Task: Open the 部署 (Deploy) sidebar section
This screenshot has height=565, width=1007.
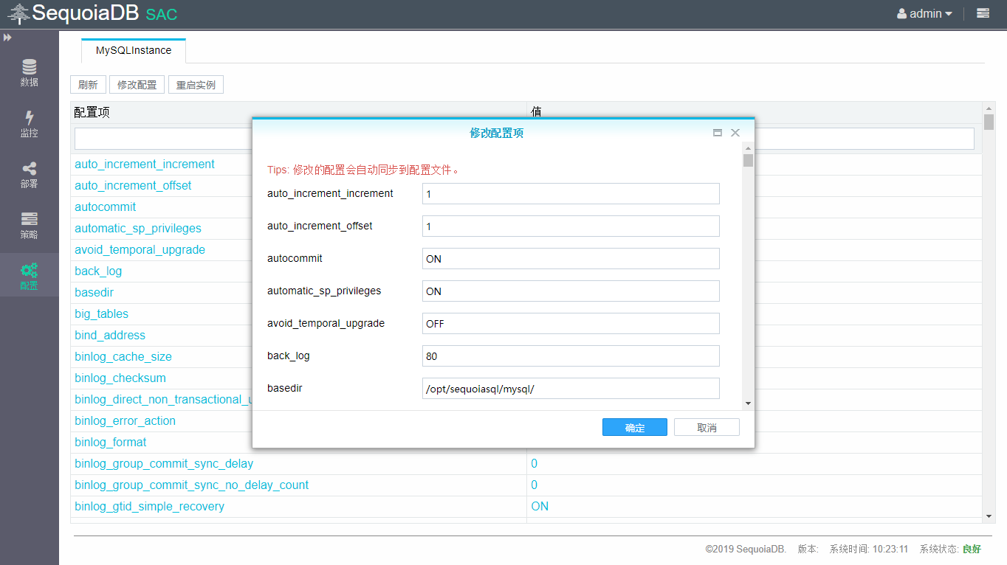Action: click(x=29, y=174)
